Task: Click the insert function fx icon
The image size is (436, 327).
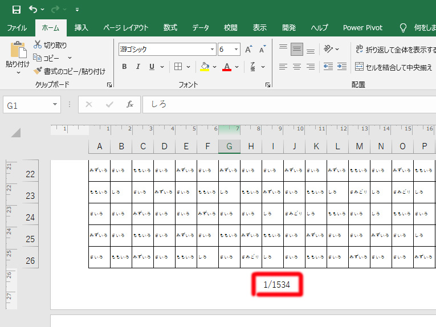Action: point(130,104)
